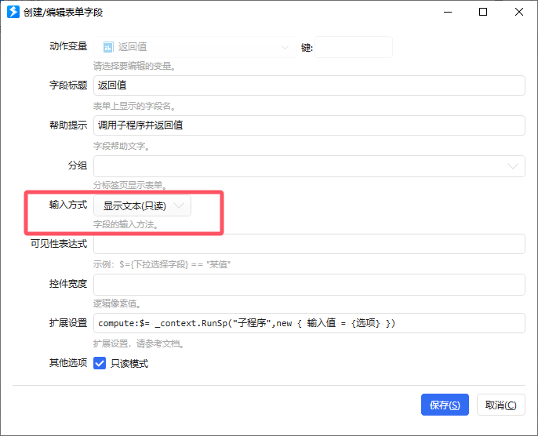Click the 扩展设置 field with compute expression
Screen dimensions: 538x436
tap(309, 324)
